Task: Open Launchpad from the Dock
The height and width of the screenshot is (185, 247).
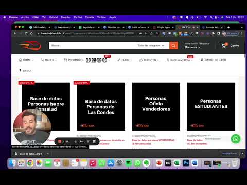Action: [21, 163]
